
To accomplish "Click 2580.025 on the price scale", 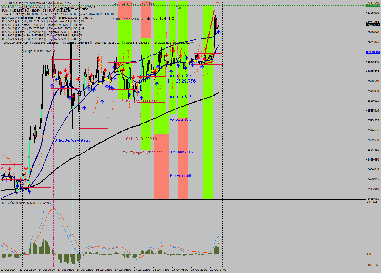I will 373,101.
